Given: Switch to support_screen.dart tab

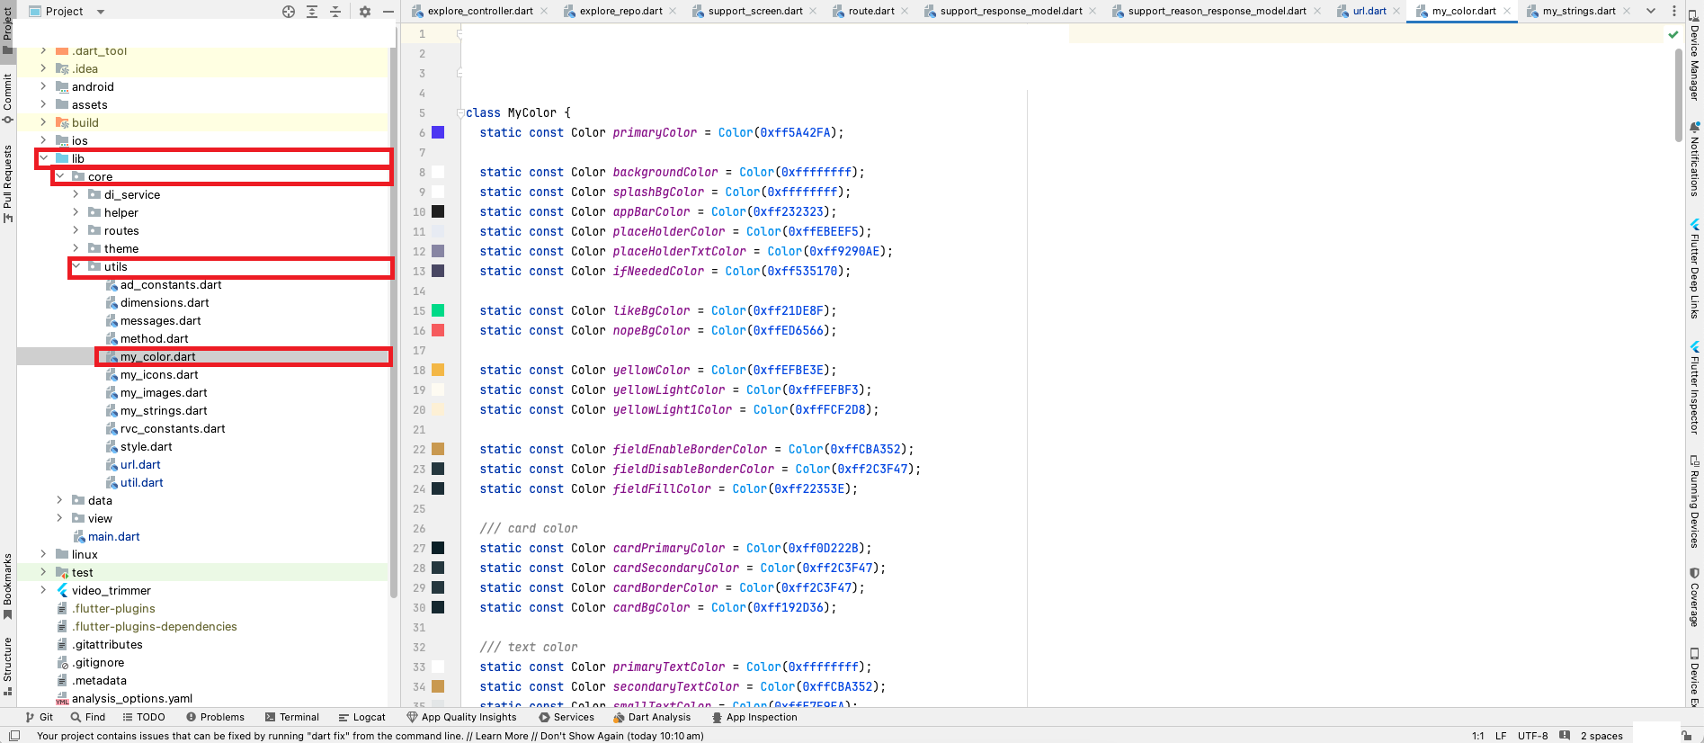Looking at the screenshot, I should coord(754,11).
